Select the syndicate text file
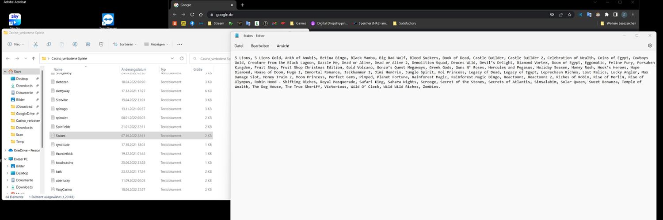Viewport: 663px width, 220px height. pyautogui.click(x=63, y=145)
